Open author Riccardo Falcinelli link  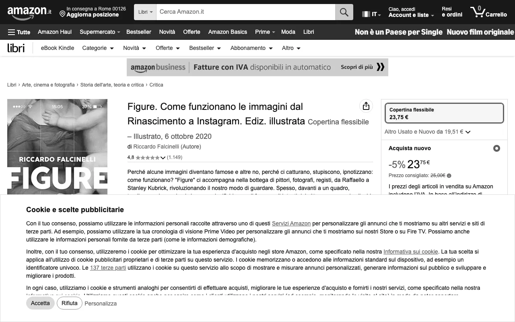click(156, 147)
